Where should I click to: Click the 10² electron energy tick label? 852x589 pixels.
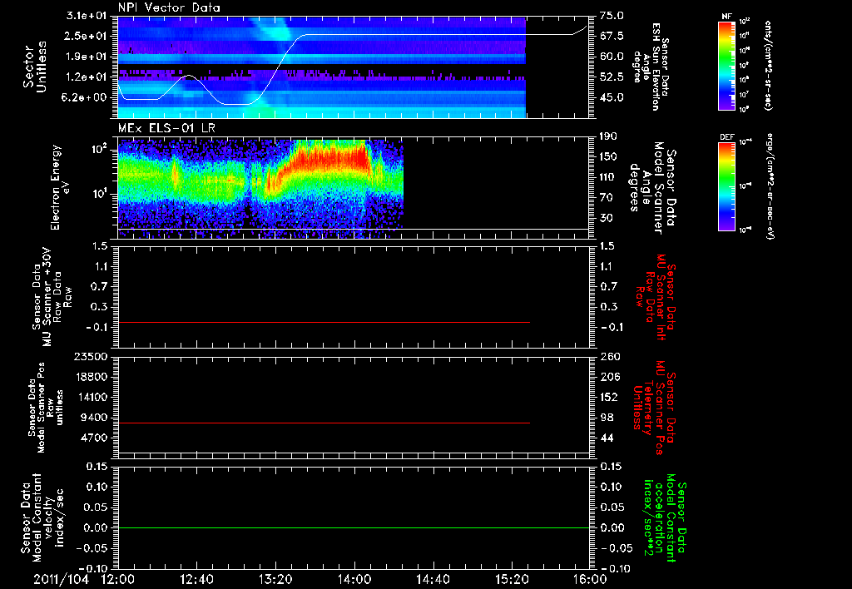pyautogui.click(x=101, y=148)
